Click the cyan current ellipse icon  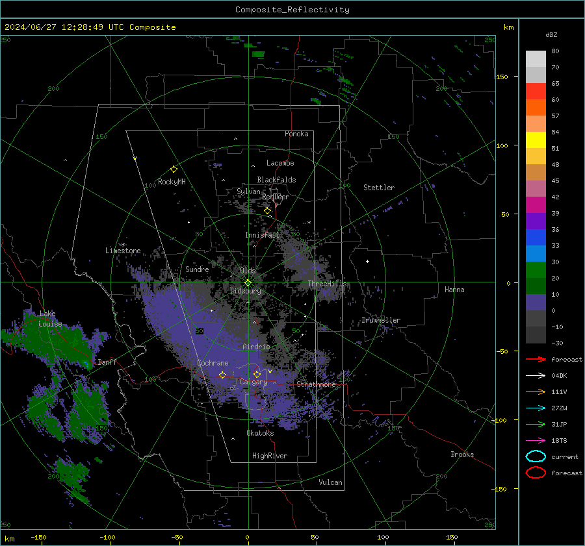pos(536,456)
